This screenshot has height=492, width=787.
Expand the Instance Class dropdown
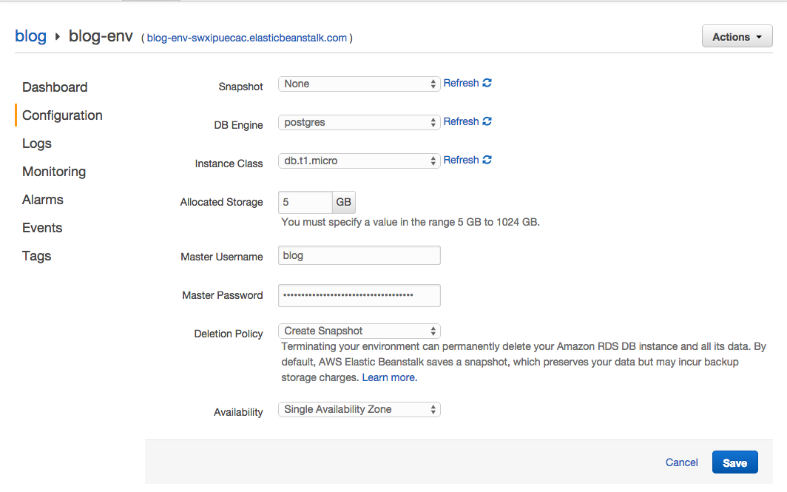tap(359, 161)
